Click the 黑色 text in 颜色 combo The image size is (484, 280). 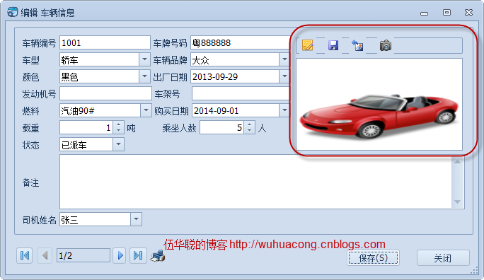point(70,77)
